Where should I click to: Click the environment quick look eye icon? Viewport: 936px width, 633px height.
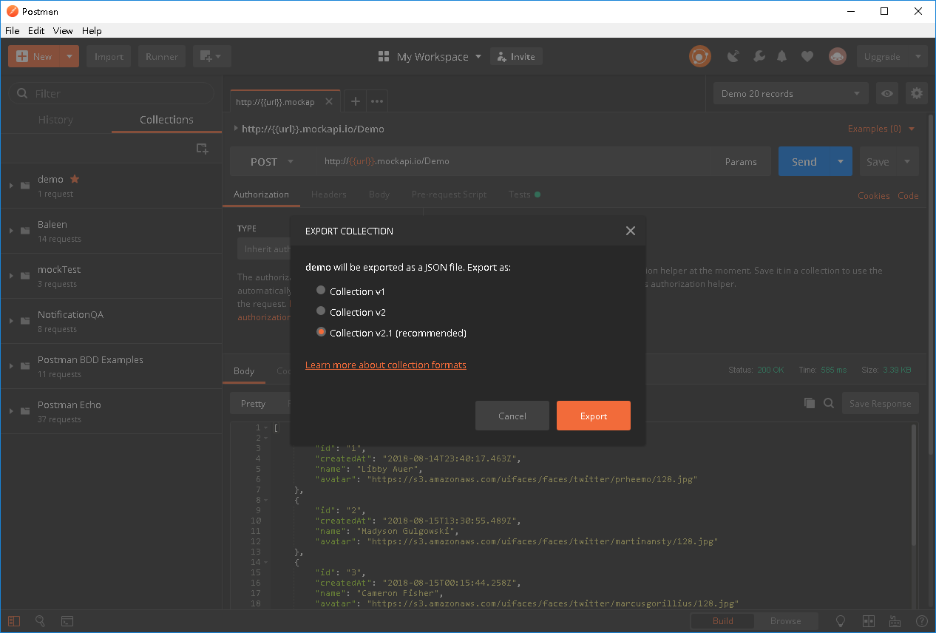pyautogui.click(x=887, y=93)
